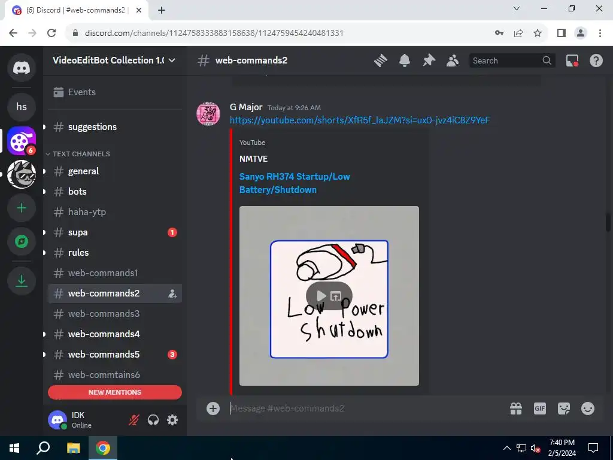Open VideoEditBot server with 6 badge

click(x=22, y=140)
